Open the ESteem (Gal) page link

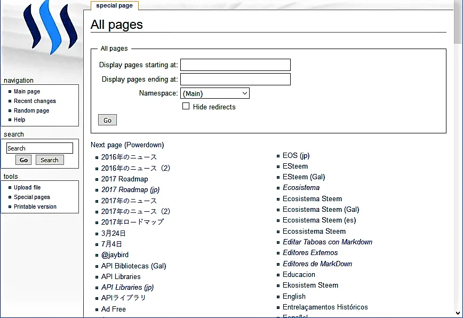(304, 177)
